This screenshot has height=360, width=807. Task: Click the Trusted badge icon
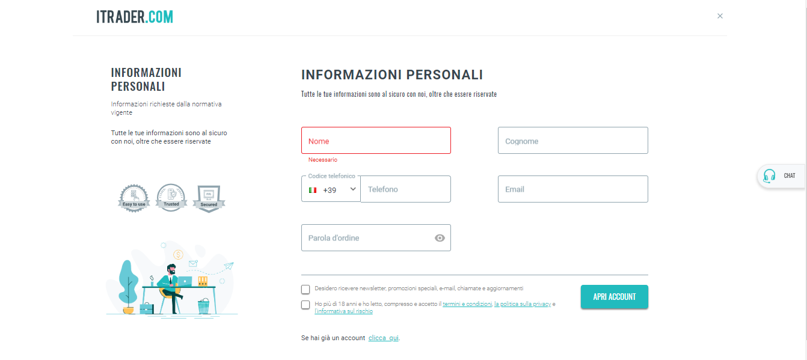click(171, 197)
